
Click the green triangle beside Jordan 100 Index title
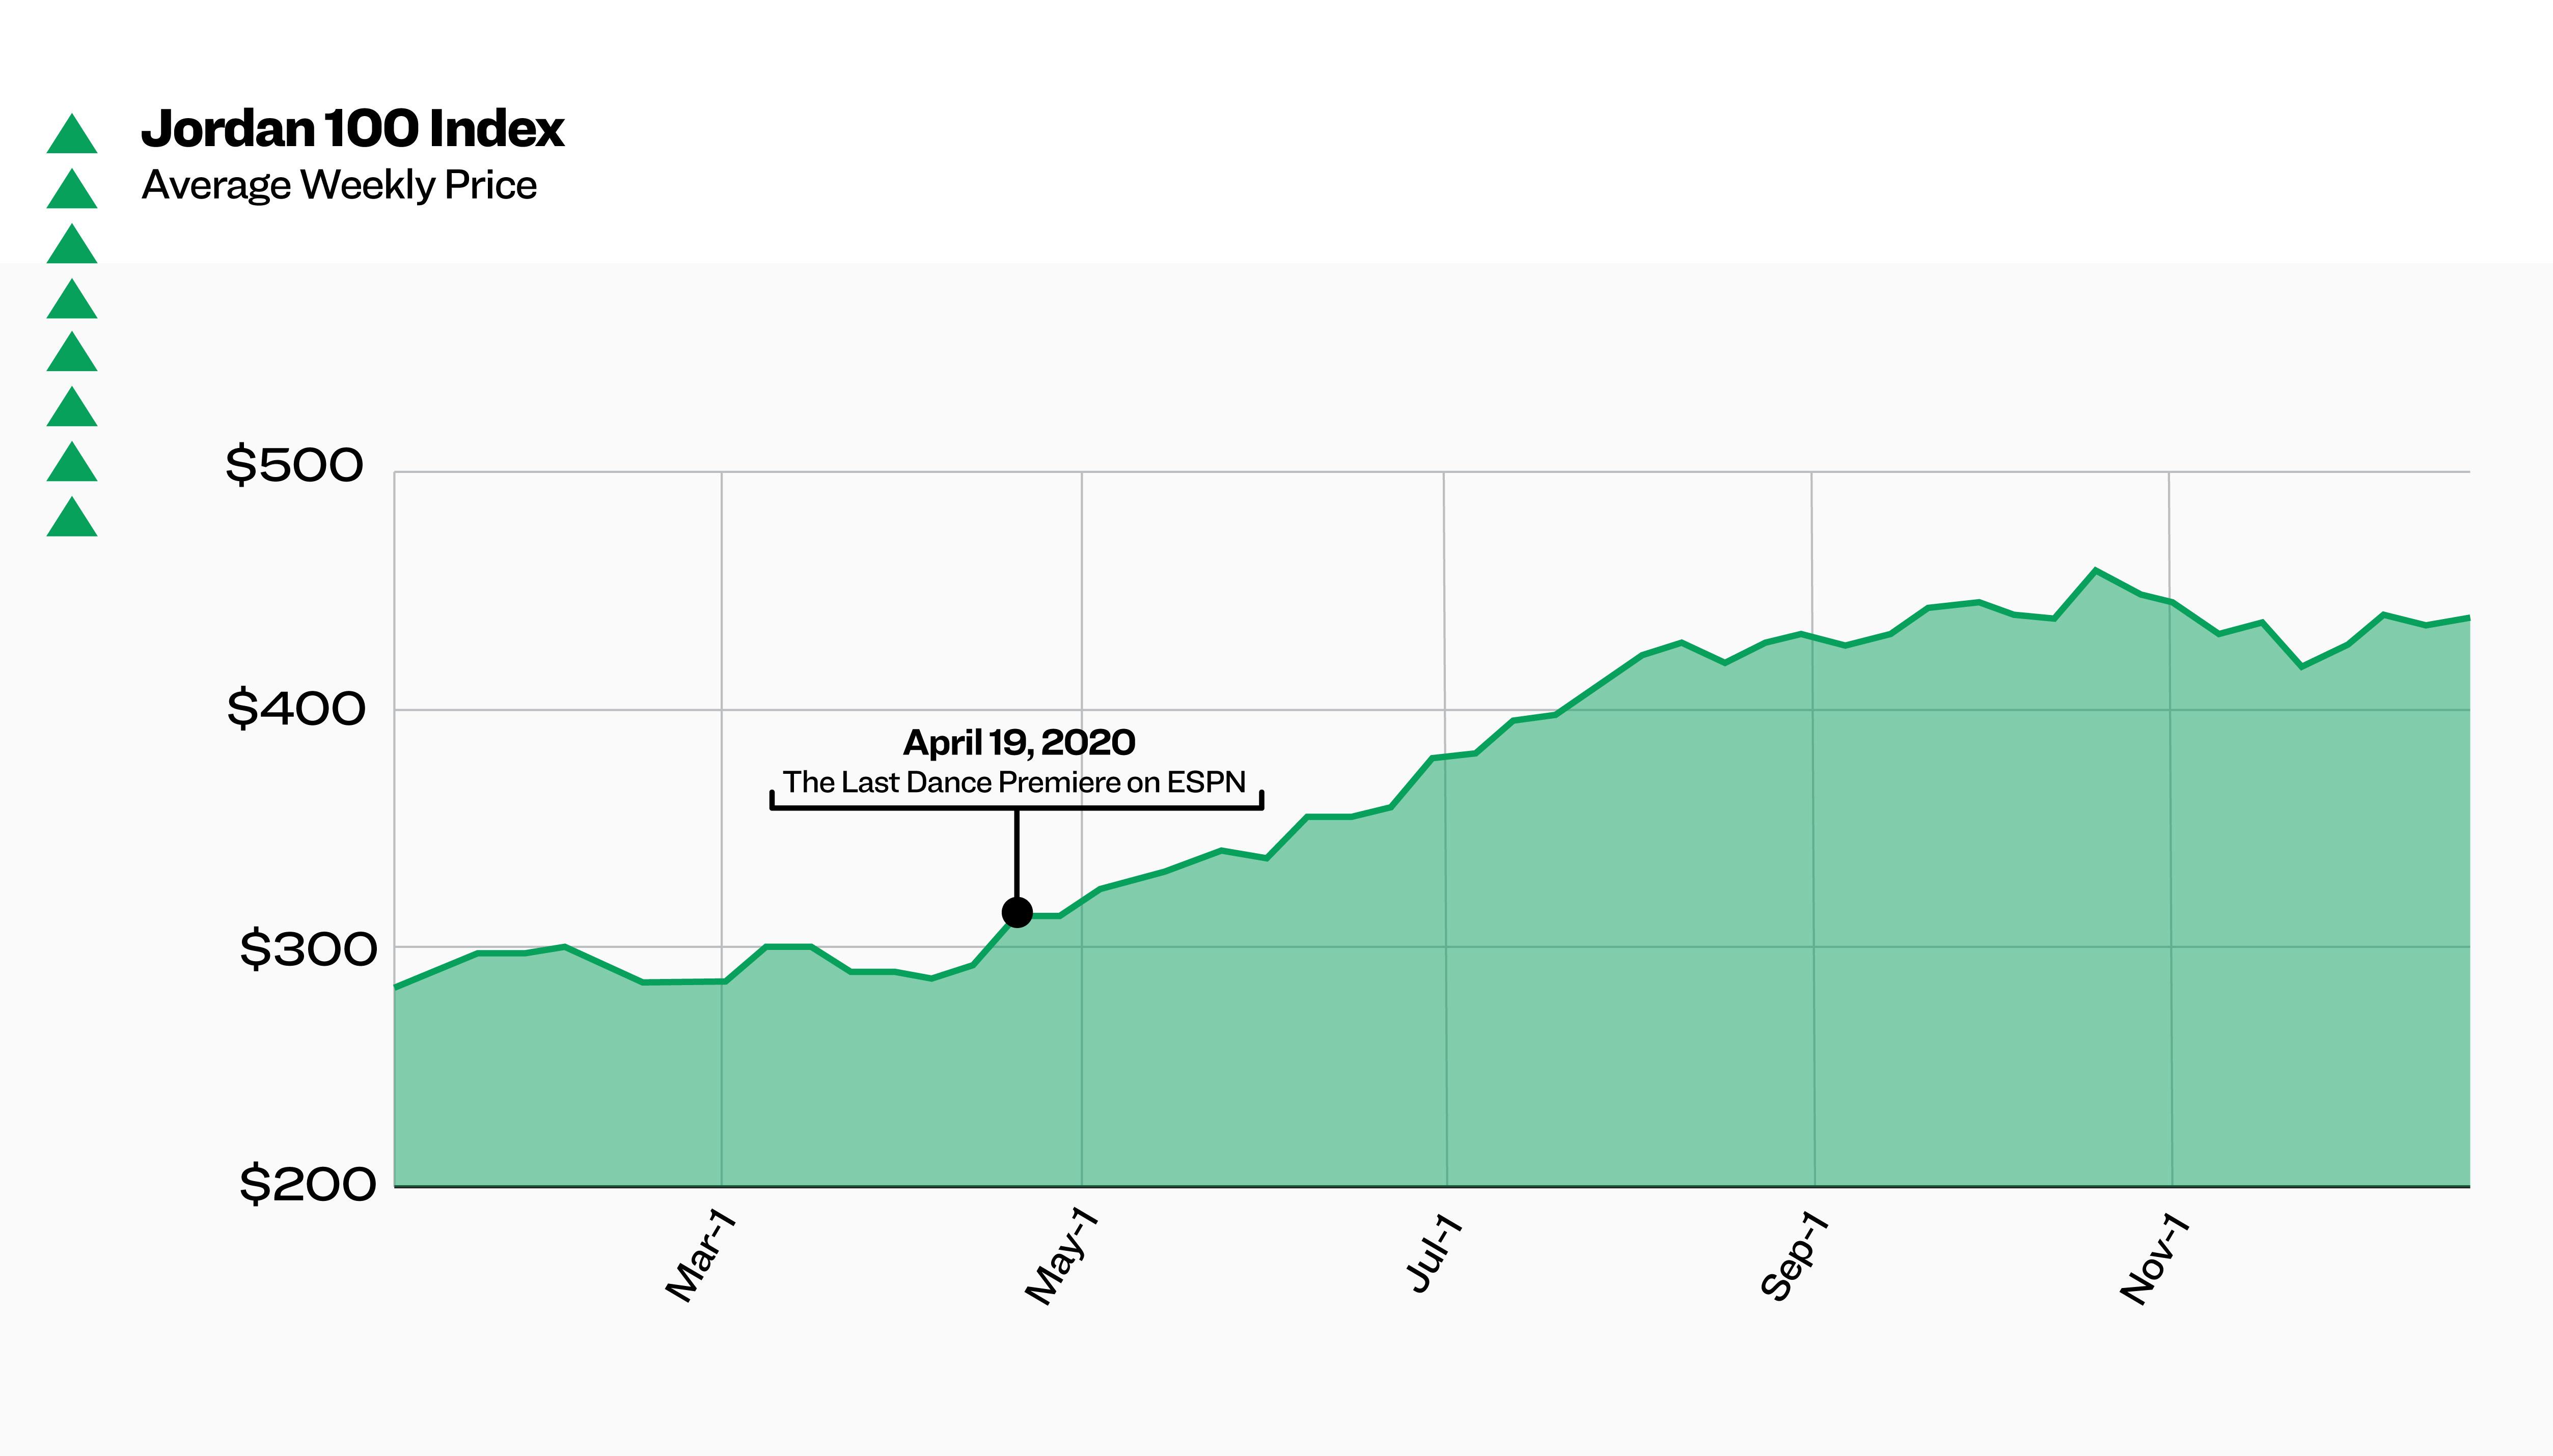[72, 135]
